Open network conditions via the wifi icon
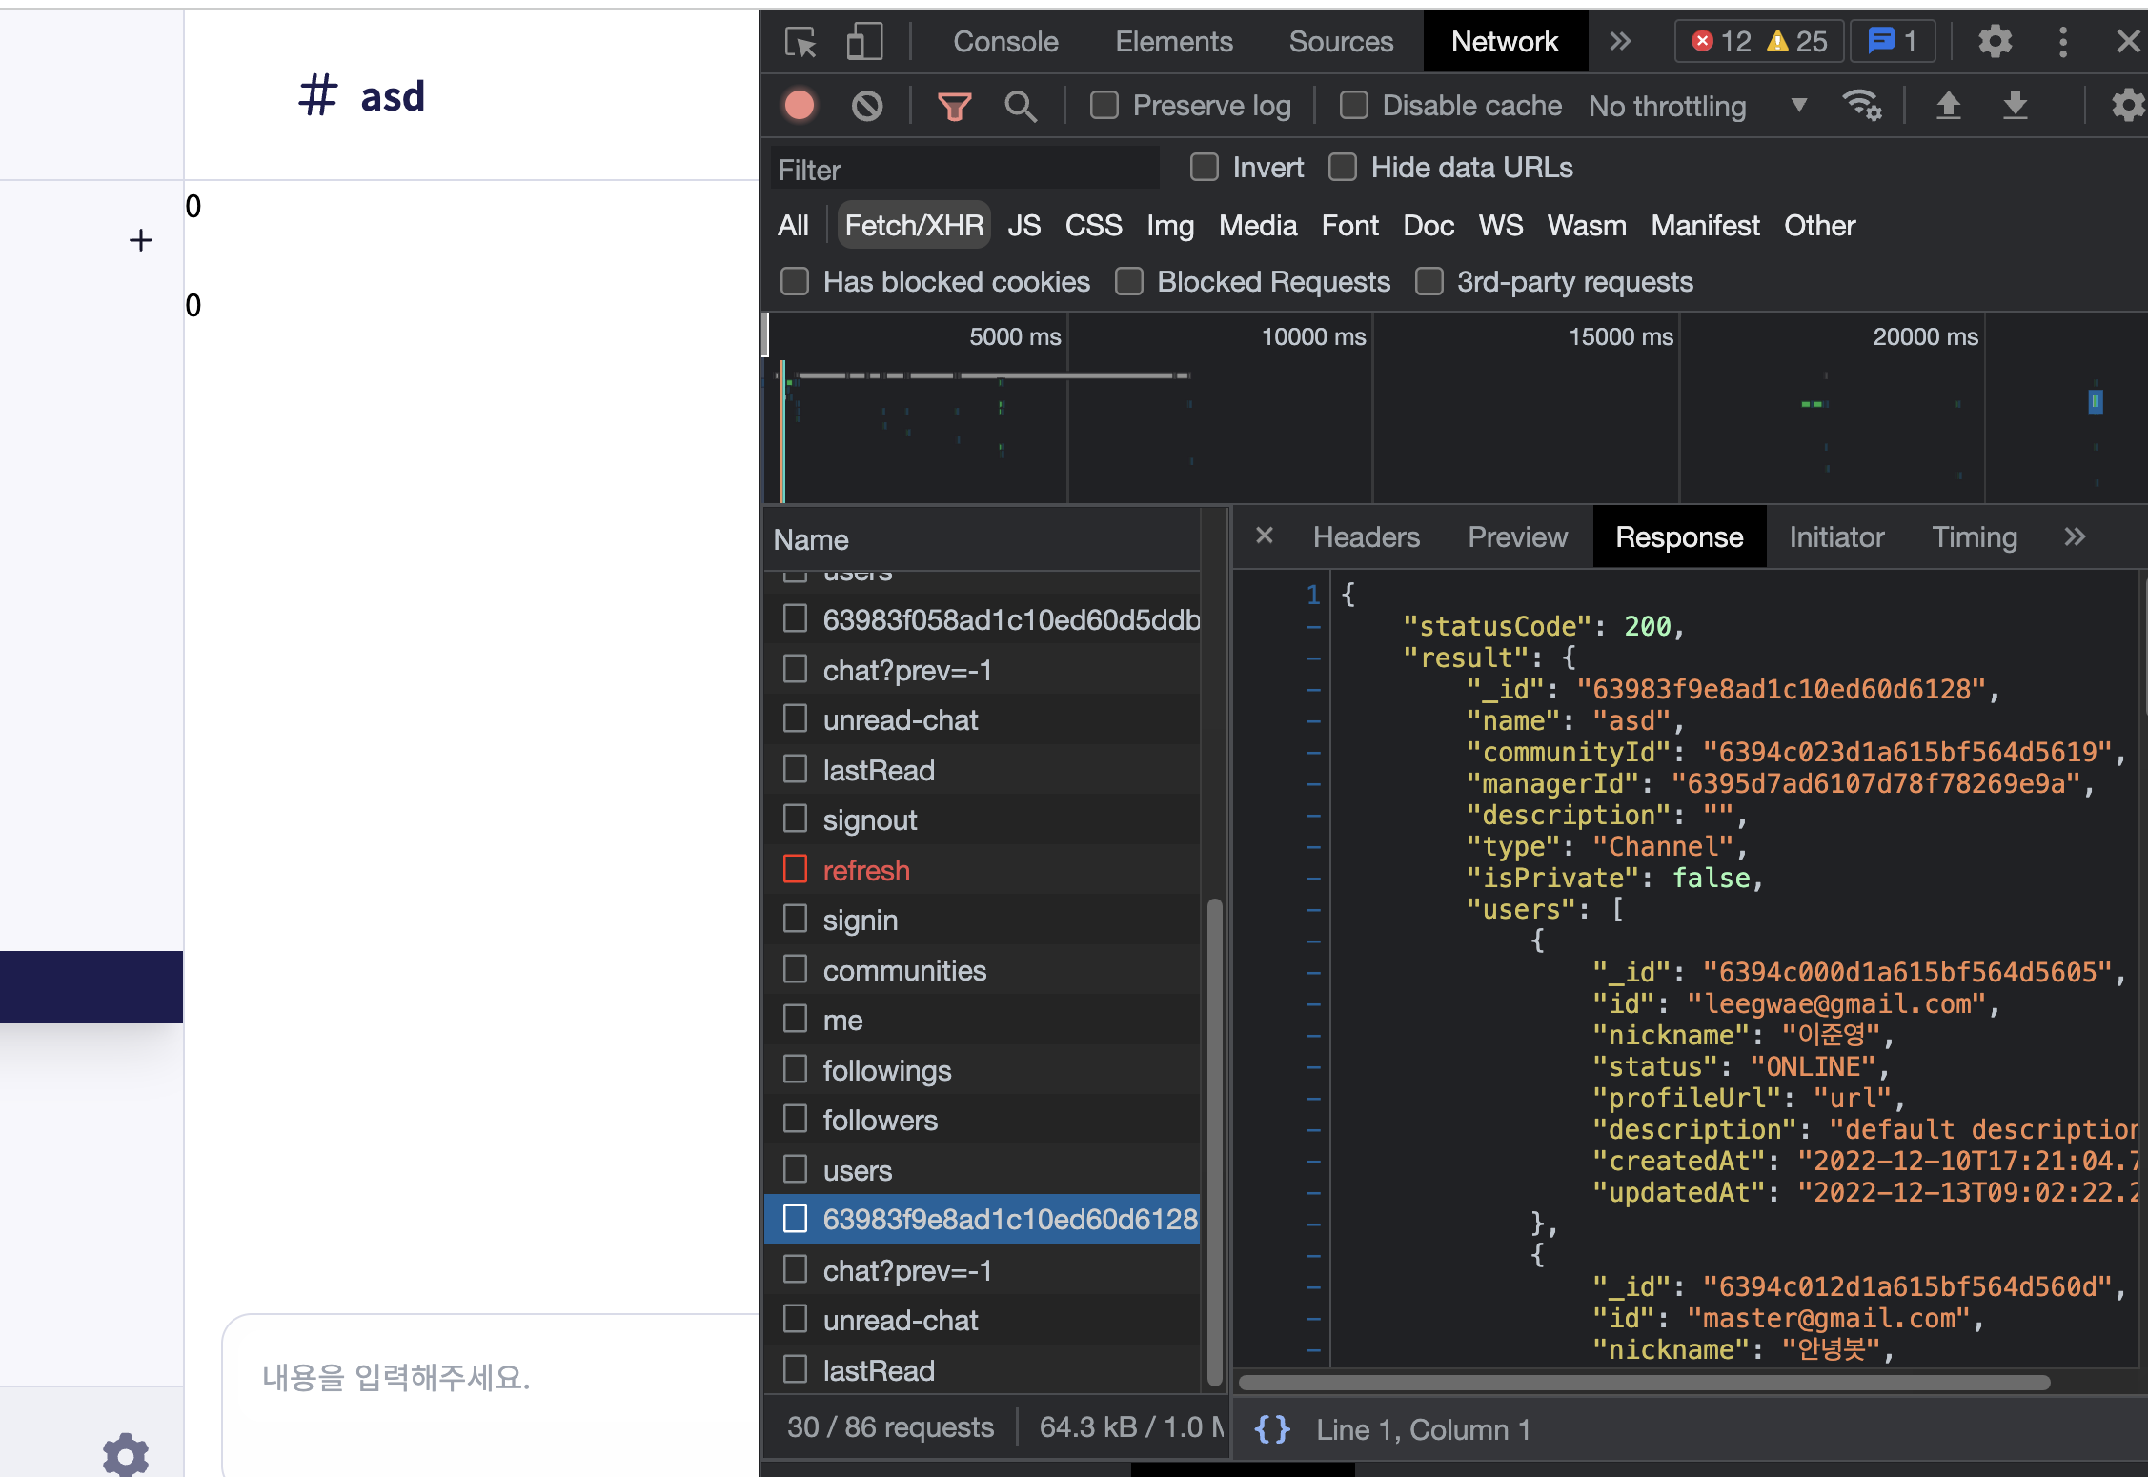 coord(1863,106)
